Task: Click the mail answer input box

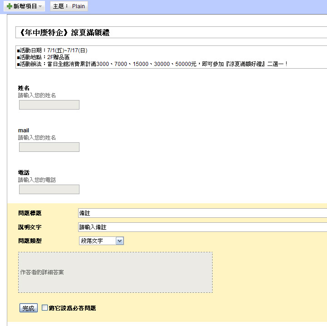Action: [49, 147]
